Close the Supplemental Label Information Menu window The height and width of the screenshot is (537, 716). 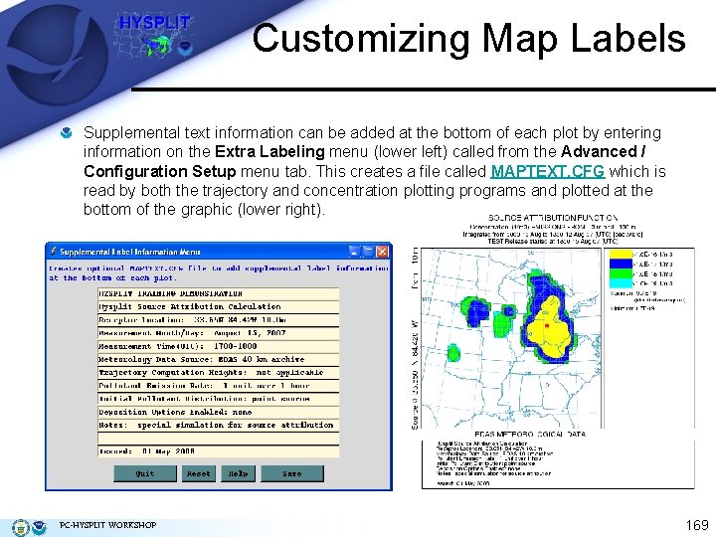coord(382,252)
